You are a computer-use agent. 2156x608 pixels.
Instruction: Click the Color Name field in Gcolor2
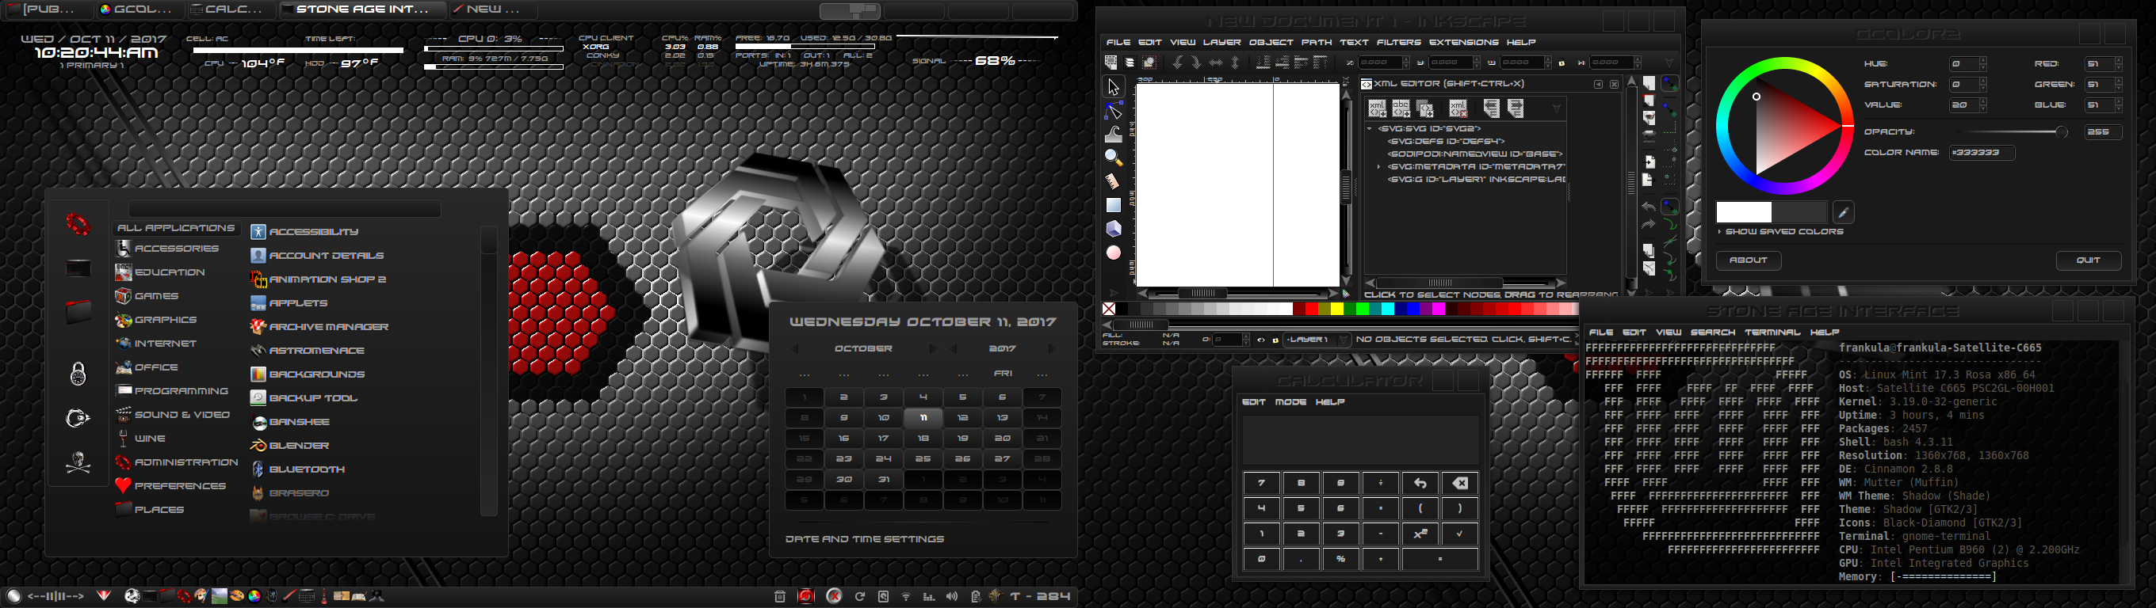point(1982,153)
